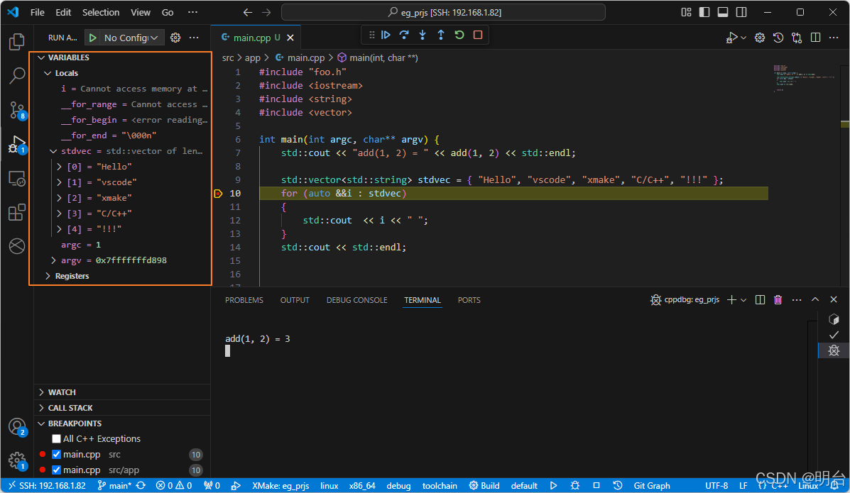Step Into in debug toolbar
Image resolution: width=850 pixels, height=493 pixels.
423,35
